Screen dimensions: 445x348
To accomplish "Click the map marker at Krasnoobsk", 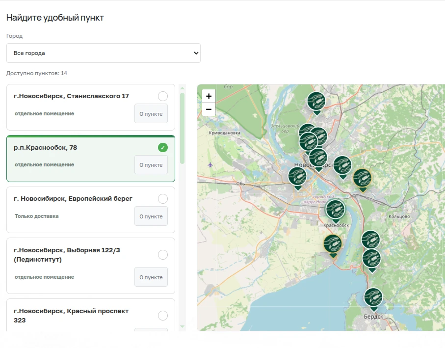I will 335,211.
